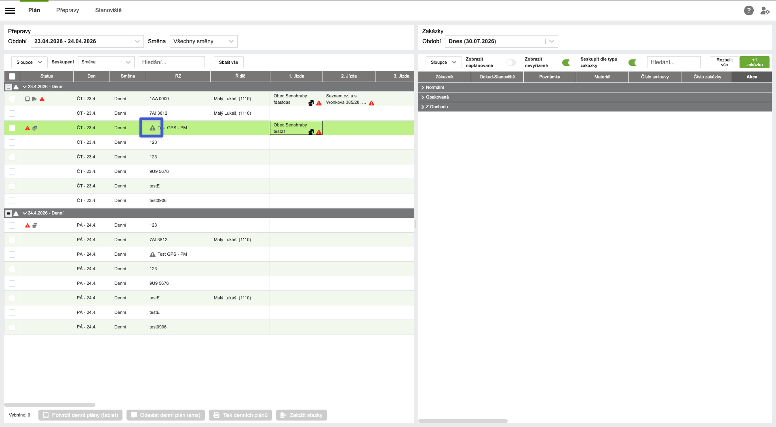This screenshot has height=427, width=776.
Task: Check the select-all checkbox in table header
Action: [12, 76]
